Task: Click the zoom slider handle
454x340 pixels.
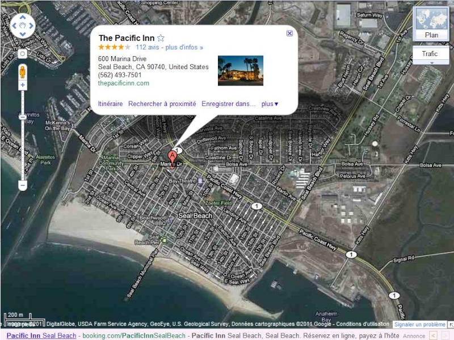Action: click(x=23, y=117)
